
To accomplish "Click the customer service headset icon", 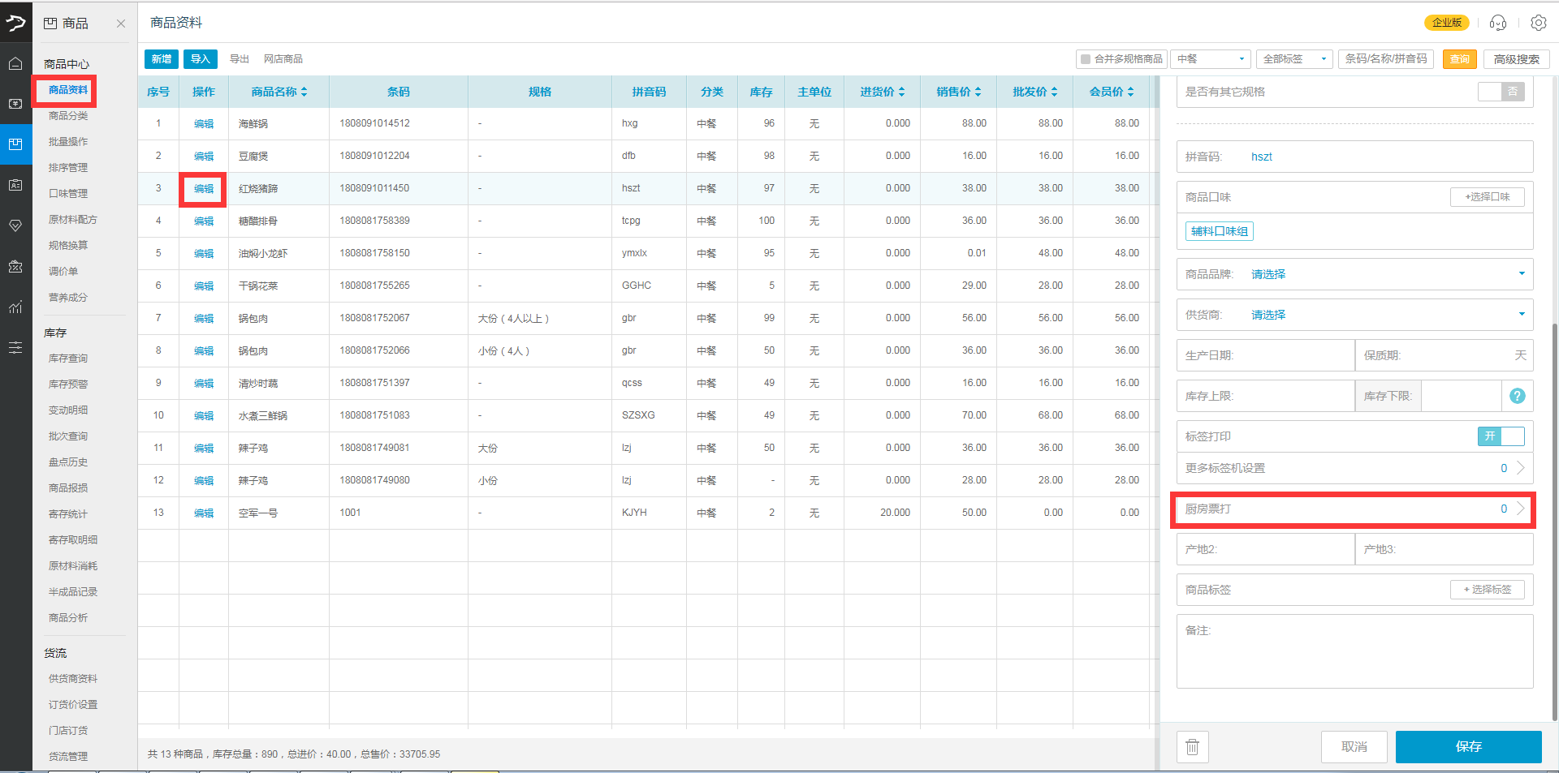I will 1498,23.
